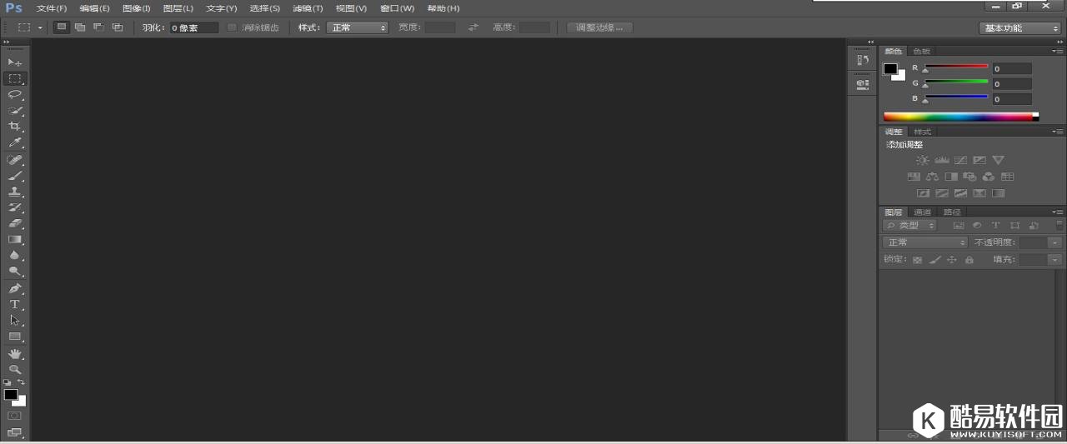Select the Lasso tool
Viewport: 1067px width, 444px height.
tap(14, 94)
